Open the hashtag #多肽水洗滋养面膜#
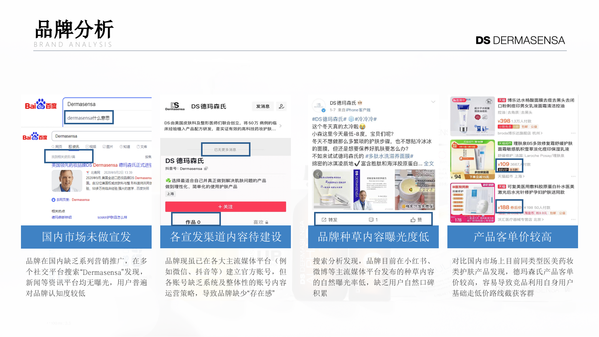599x337 pixels. [x=389, y=156]
